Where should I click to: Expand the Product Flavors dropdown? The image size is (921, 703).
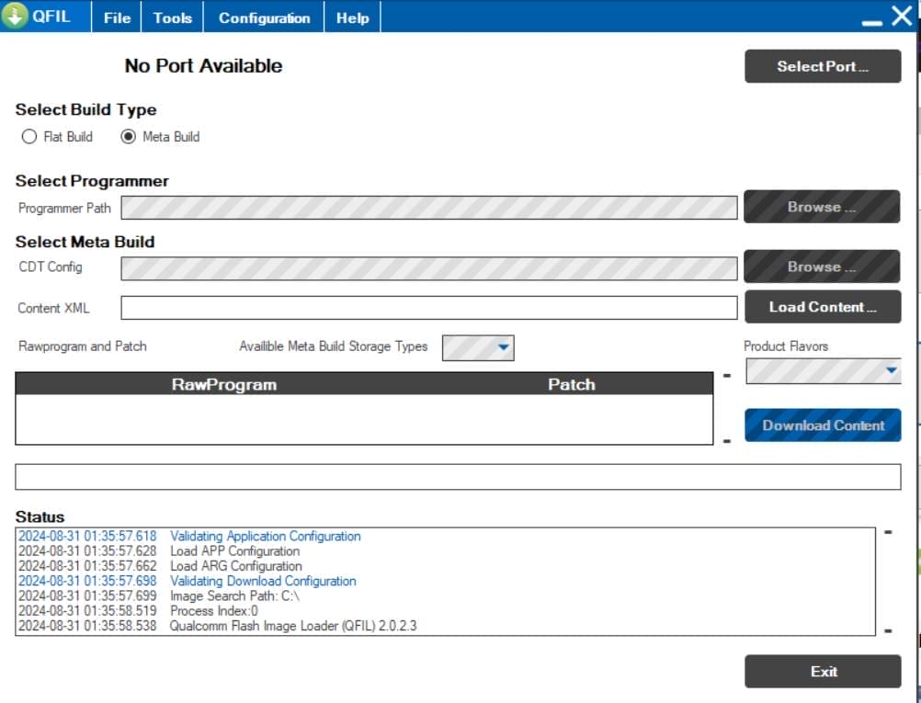(891, 370)
